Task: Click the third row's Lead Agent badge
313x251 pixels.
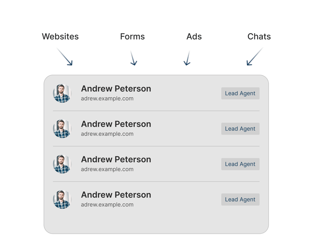Action: coord(240,164)
